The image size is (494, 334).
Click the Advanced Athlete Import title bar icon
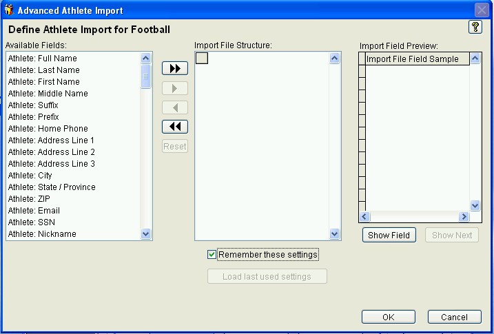[x=9, y=10]
